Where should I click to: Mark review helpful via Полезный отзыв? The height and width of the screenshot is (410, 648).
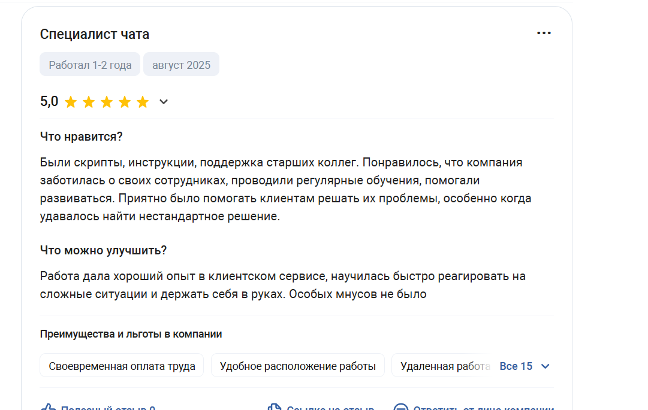[108, 407]
